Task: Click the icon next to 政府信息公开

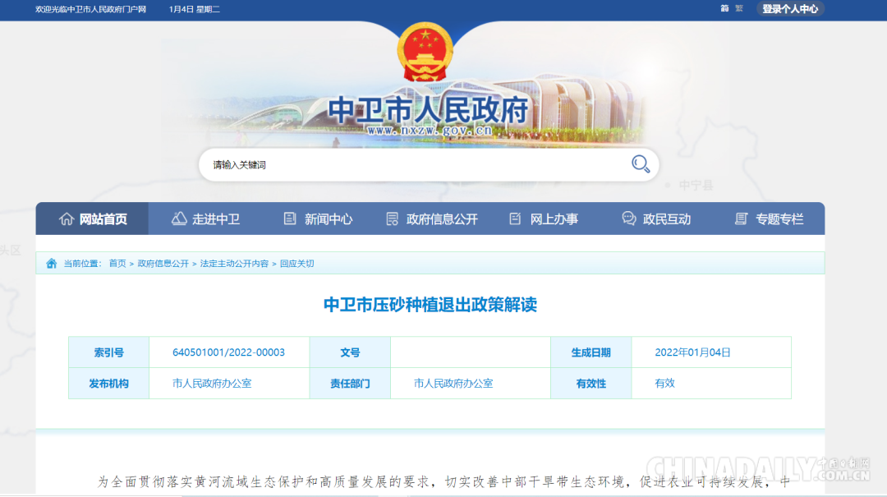Action: [392, 219]
